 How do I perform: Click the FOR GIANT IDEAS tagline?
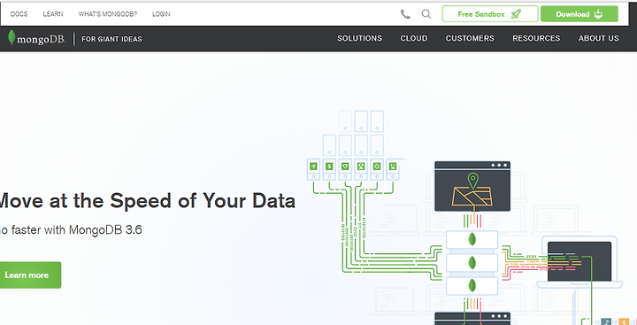(111, 39)
